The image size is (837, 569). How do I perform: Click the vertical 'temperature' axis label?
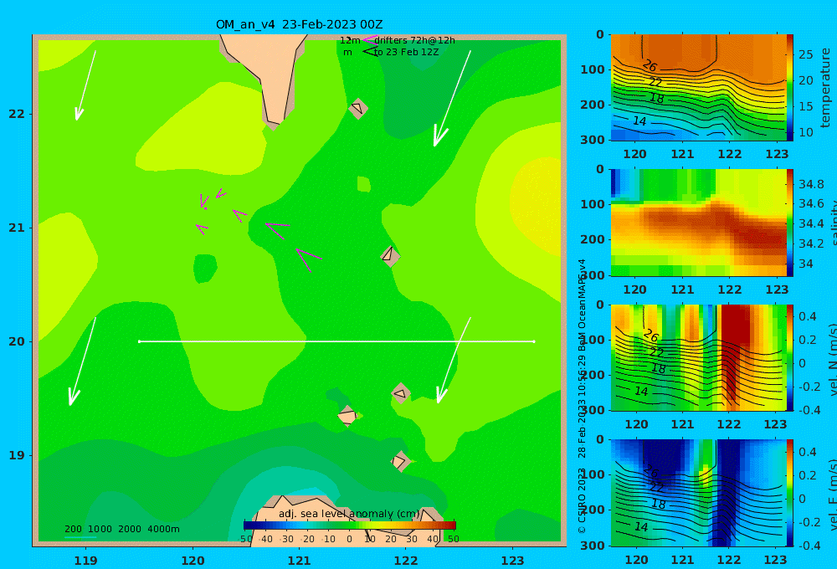(825, 88)
